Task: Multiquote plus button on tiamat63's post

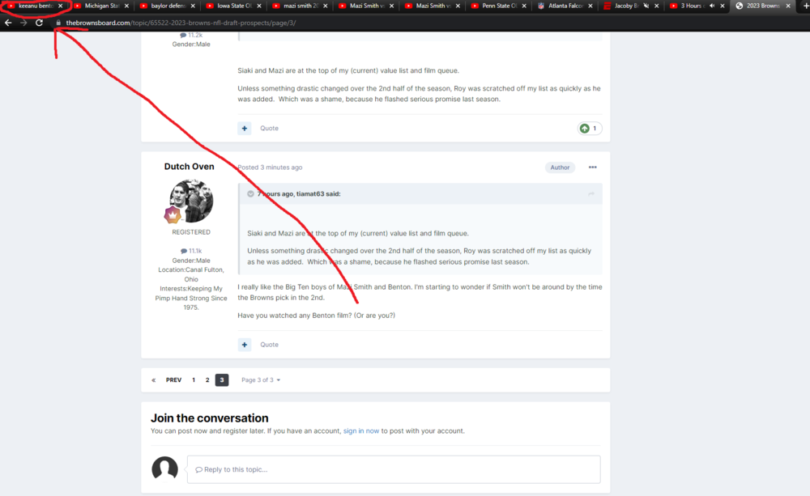Action: (x=245, y=128)
